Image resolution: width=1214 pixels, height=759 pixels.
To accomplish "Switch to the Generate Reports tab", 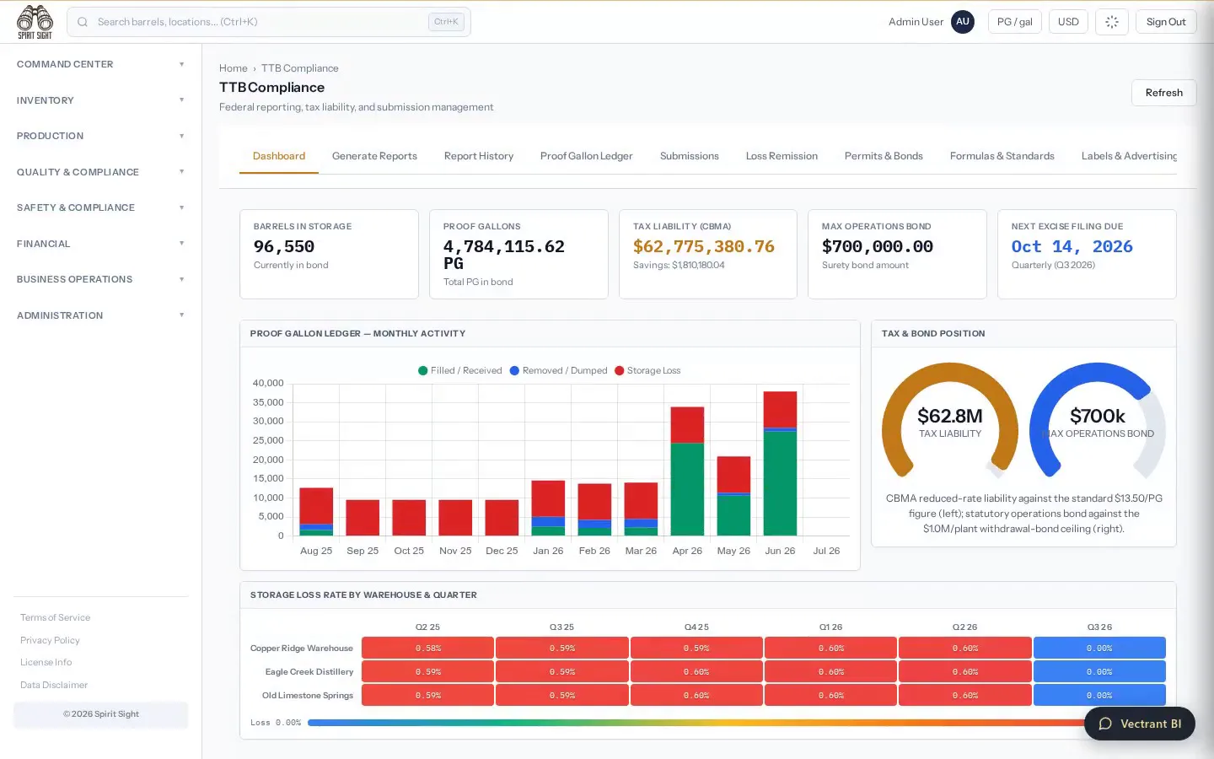I will click(374, 156).
